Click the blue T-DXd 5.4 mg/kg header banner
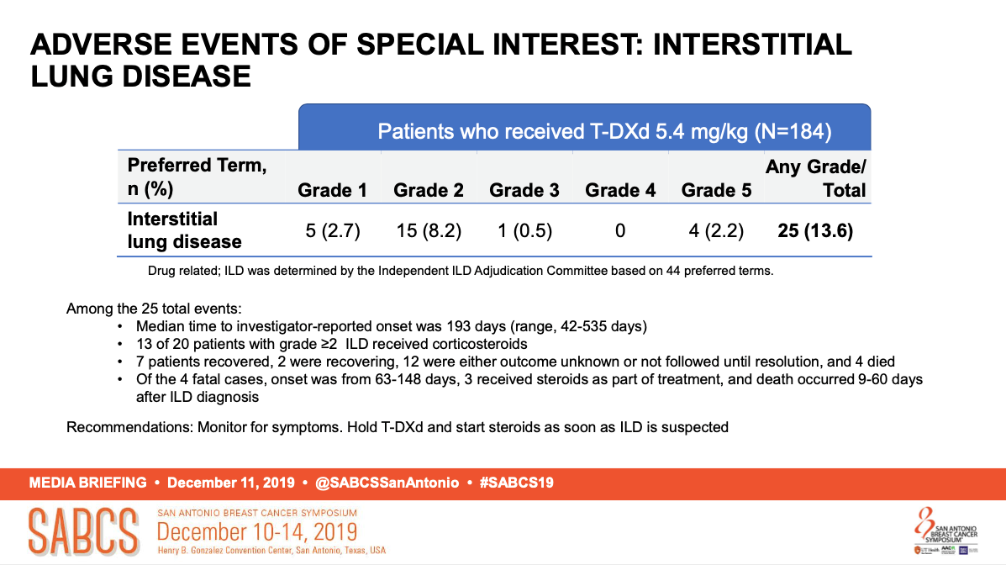 pos(584,127)
